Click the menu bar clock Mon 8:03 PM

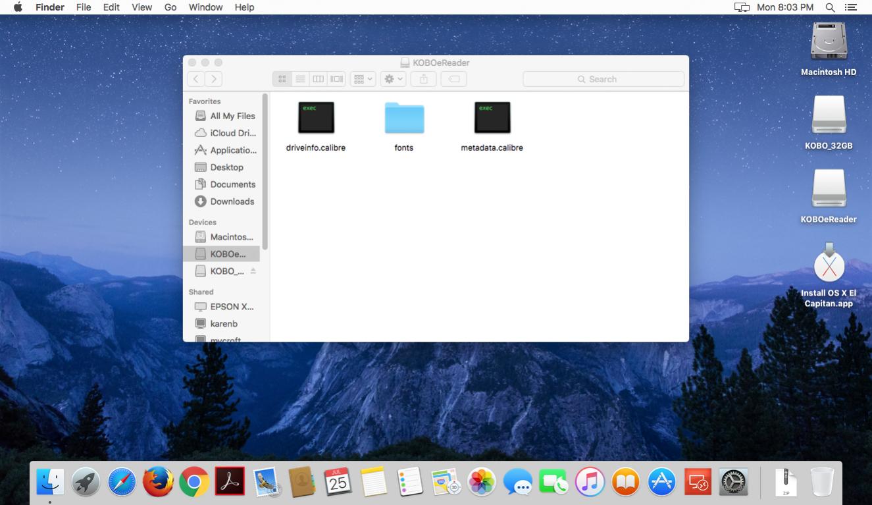tap(785, 7)
